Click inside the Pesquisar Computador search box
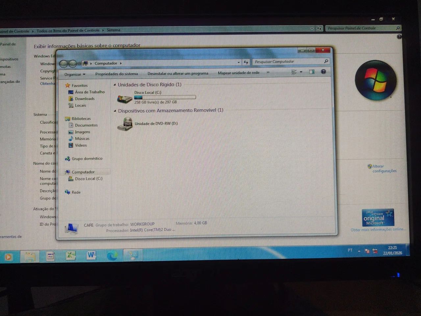The width and height of the screenshot is (421, 316). point(289,62)
